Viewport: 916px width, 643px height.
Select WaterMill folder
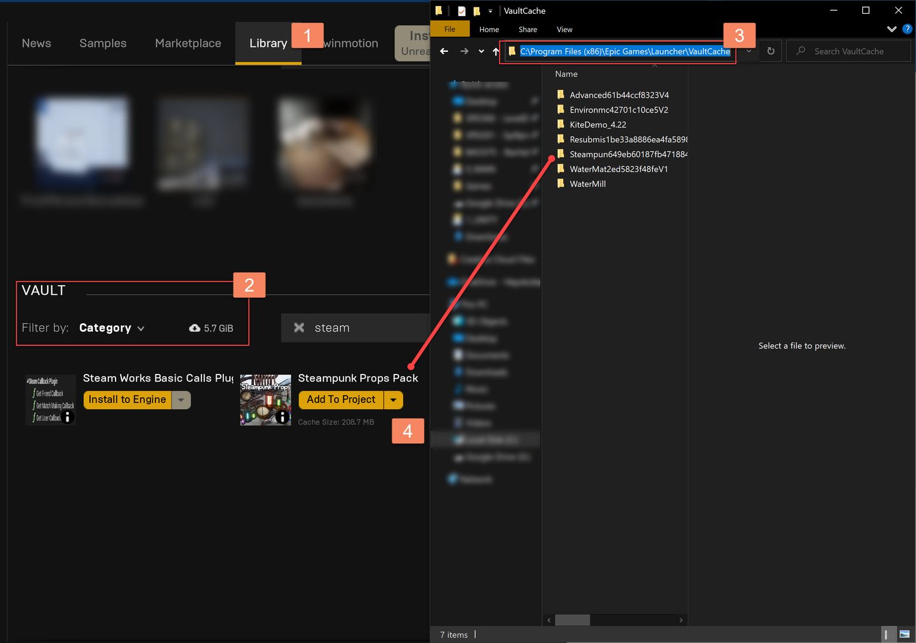pyautogui.click(x=587, y=184)
